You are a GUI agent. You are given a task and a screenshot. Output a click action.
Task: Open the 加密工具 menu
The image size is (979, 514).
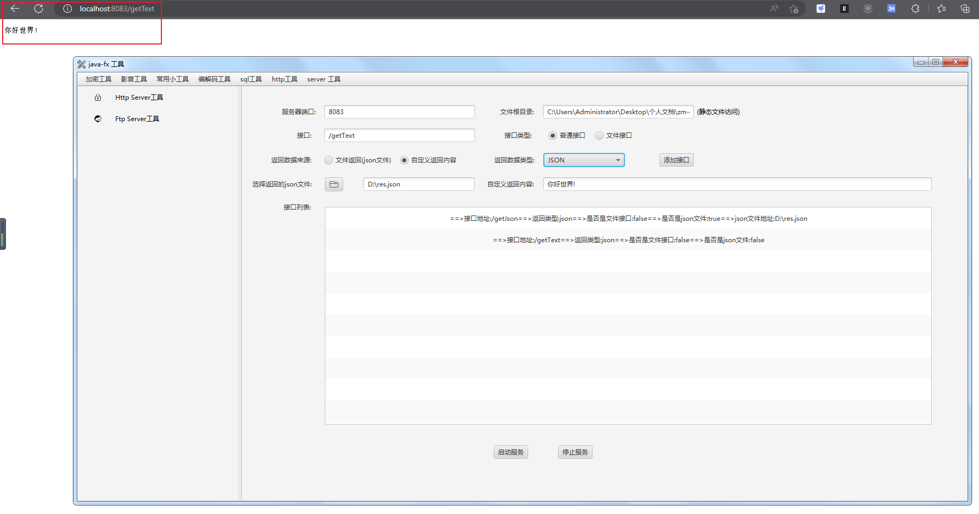click(x=99, y=79)
